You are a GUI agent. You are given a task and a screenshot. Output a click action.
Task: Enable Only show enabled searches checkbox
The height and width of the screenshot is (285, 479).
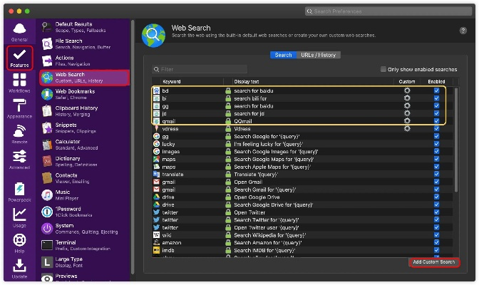383,69
